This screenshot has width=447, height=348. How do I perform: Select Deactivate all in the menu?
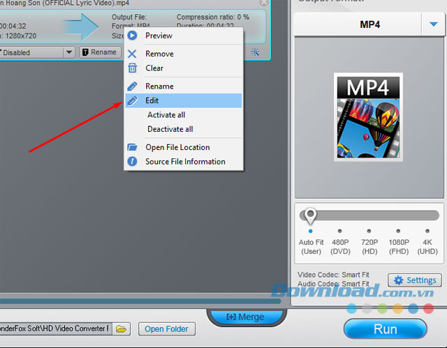(184, 129)
